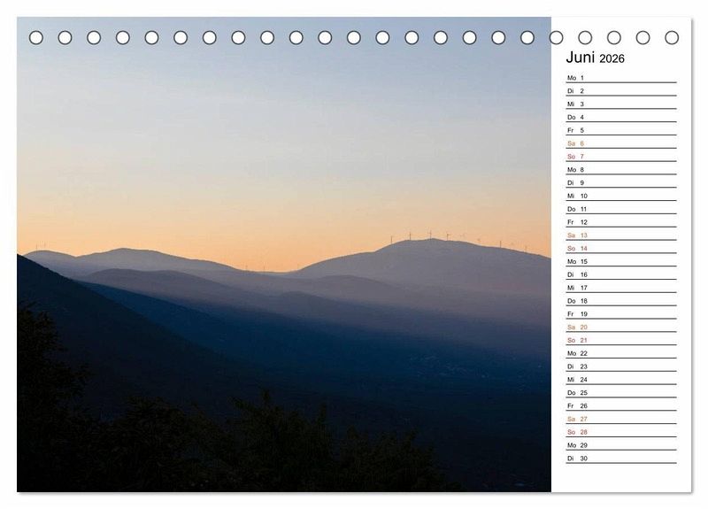Viewport: 708px width, 509px height.
Task: Select the 'Mi 10' calendar row
Action: [x=621, y=196]
